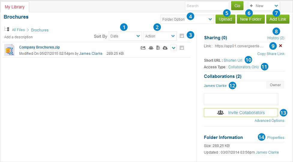This screenshot has height=162, width=293.
Task: Click the Add Link button
Action: (278, 19)
